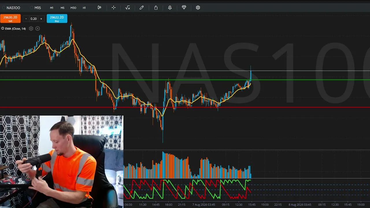Select the crosshair cursor tool
This screenshot has height=208, width=370.
click(x=114, y=8)
